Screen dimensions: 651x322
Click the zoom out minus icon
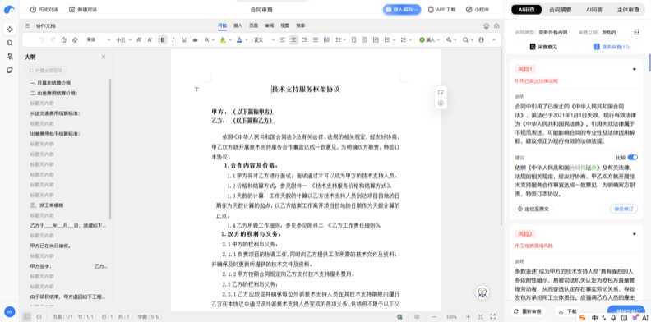434,316
